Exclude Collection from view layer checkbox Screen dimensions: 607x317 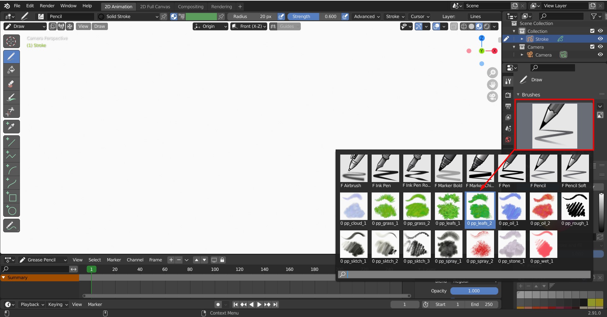pos(592,31)
